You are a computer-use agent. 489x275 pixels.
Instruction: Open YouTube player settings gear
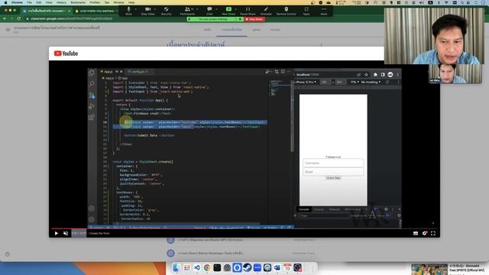tap(425, 233)
